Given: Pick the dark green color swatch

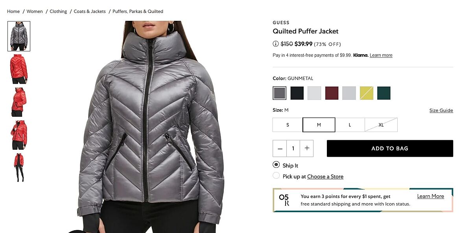Looking at the screenshot, I should [x=384, y=93].
